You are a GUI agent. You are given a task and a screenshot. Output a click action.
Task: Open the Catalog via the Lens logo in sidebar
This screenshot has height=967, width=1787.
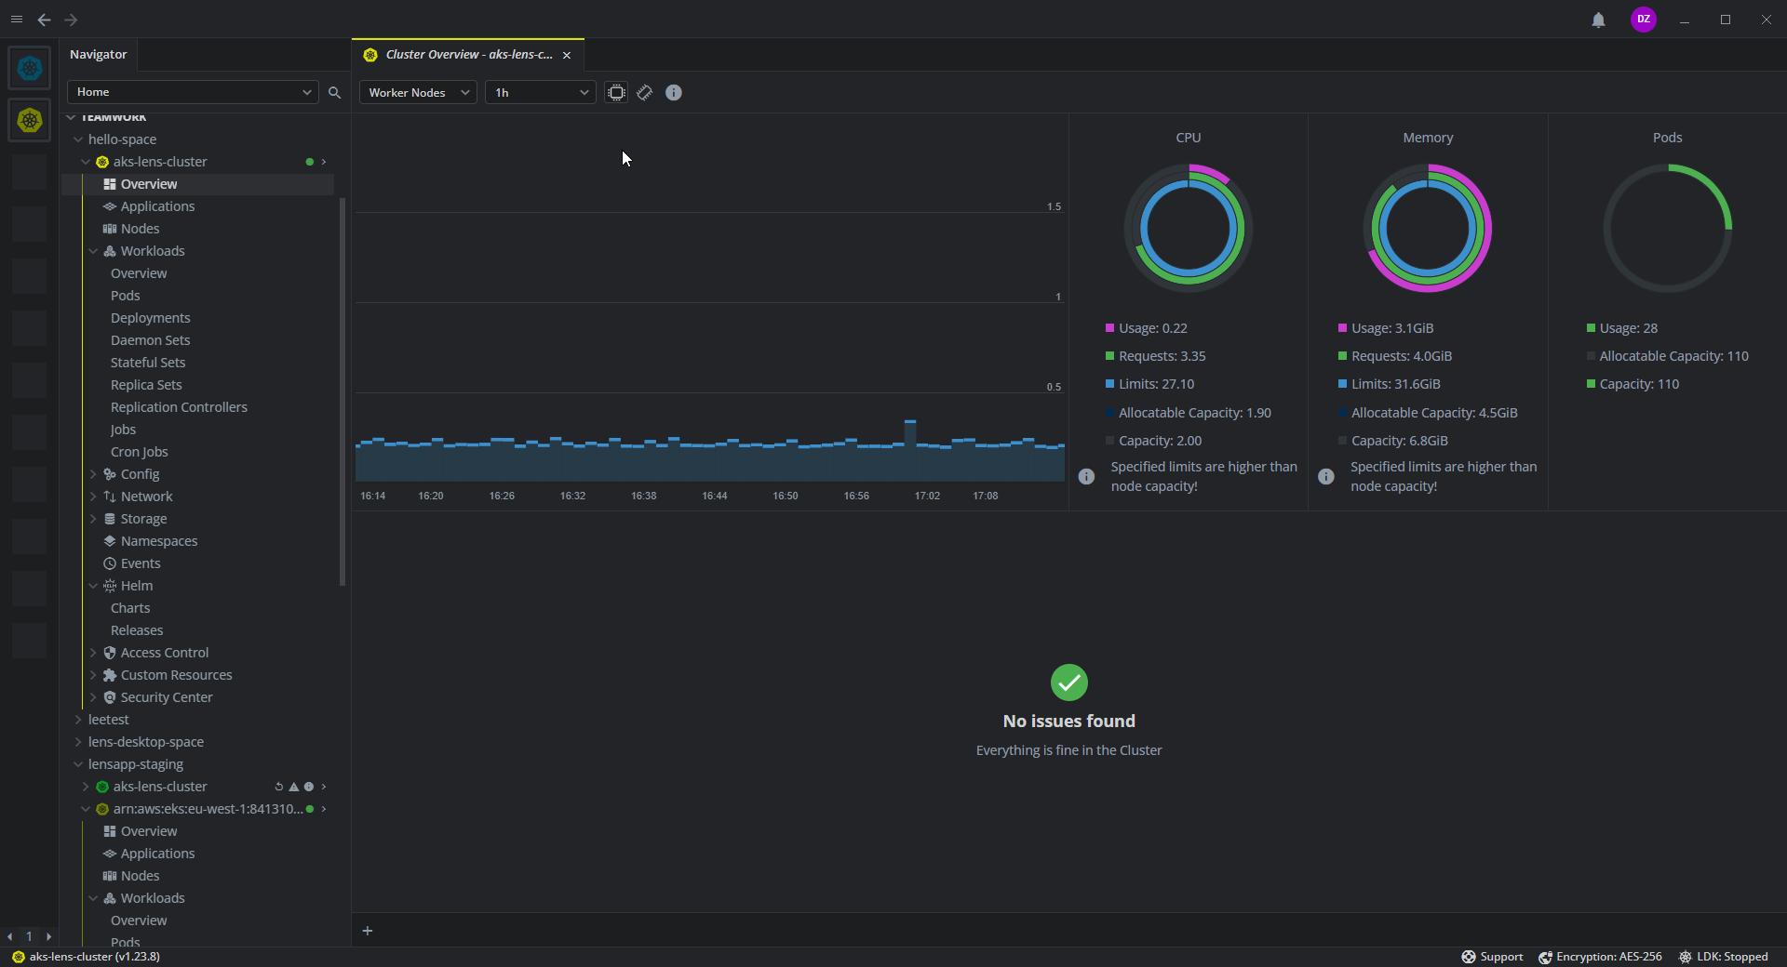pos(29,68)
